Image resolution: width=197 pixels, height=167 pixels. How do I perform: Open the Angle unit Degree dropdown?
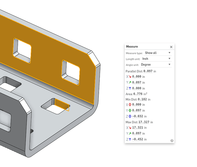coord(156,64)
